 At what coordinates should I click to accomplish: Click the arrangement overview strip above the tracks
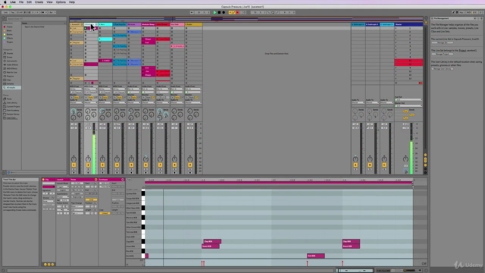tap(246, 19)
